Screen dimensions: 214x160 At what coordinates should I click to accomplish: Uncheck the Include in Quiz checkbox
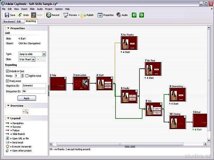coord(7,71)
